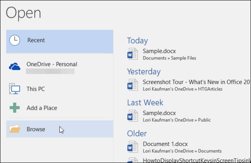
Task: Click Word icon beside Screenshot Tour document
Action: click(x=133, y=85)
